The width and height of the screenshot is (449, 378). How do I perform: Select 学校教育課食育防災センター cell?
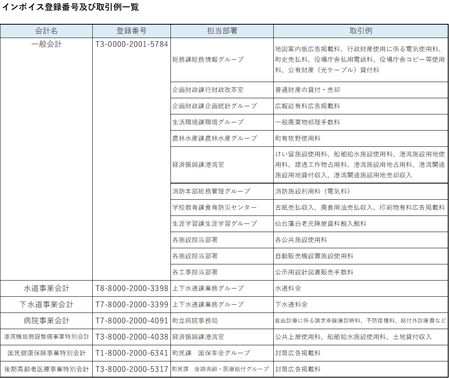pyautogui.click(x=222, y=207)
